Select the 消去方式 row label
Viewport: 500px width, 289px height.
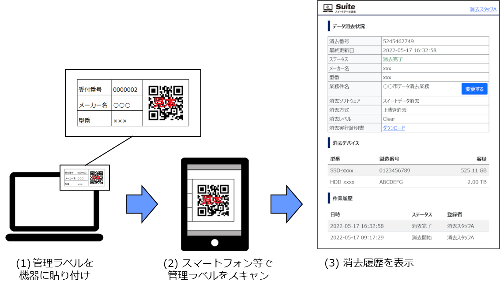[x=339, y=110]
